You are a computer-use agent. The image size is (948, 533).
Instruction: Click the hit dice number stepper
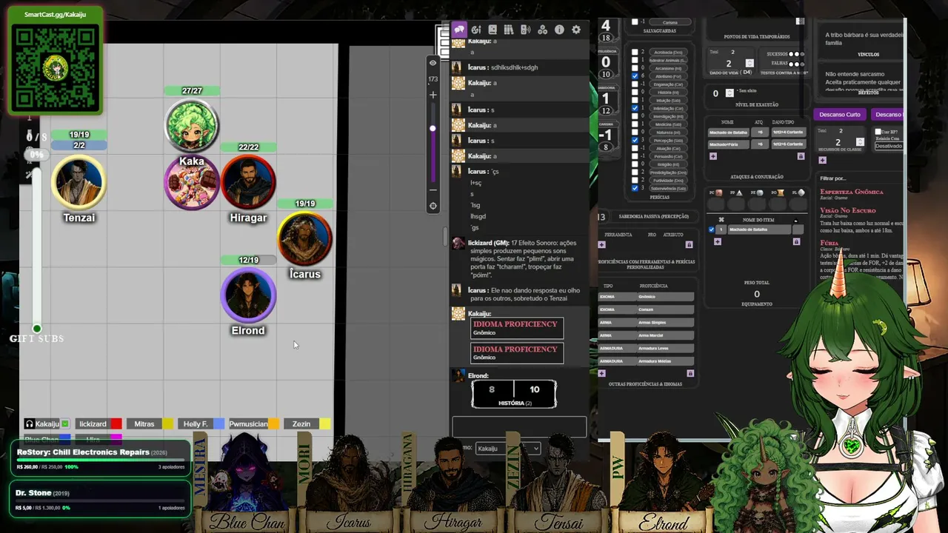click(750, 64)
